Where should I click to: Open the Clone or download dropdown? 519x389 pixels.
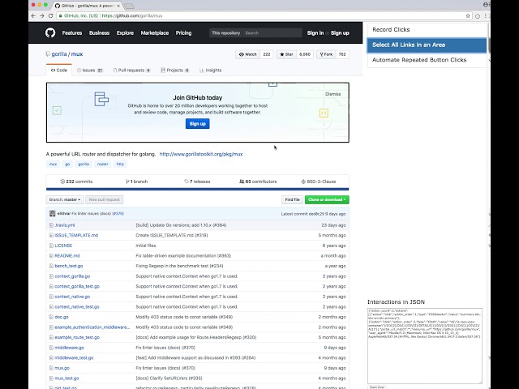click(x=327, y=199)
